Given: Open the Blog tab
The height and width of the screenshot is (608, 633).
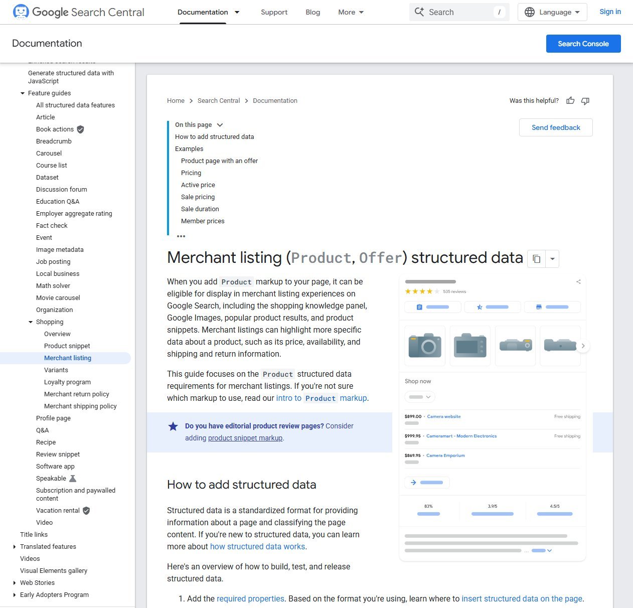Looking at the screenshot, I should tap(312, 12).
